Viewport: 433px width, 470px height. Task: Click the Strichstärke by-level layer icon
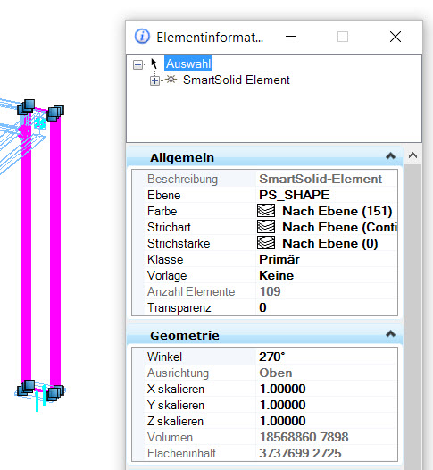pyautogui.click(x=266, y=243)
